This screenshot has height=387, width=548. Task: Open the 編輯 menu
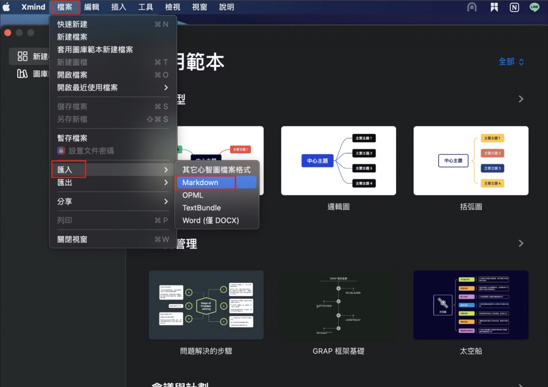92,7
